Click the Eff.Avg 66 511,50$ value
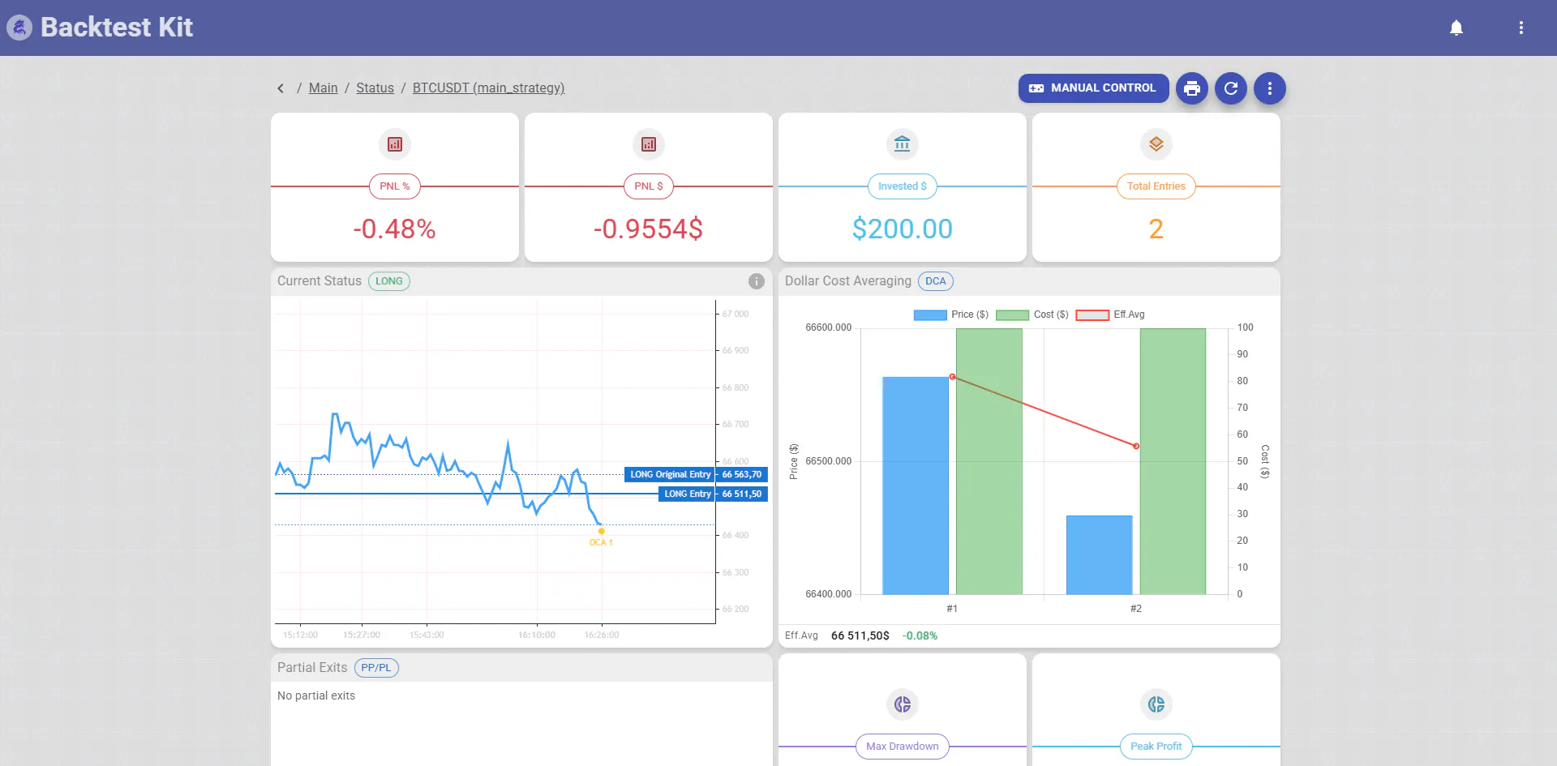Viewport: 1557px width, 766px height. click(x=860, y=636)
